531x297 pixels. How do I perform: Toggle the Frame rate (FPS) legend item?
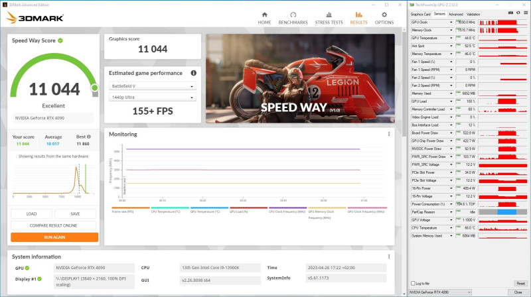130,209
